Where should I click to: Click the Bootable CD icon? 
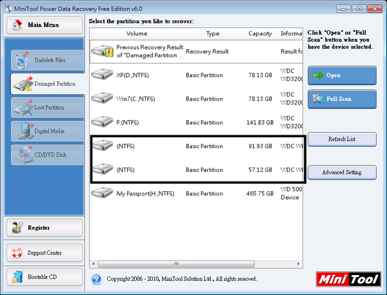17,277
